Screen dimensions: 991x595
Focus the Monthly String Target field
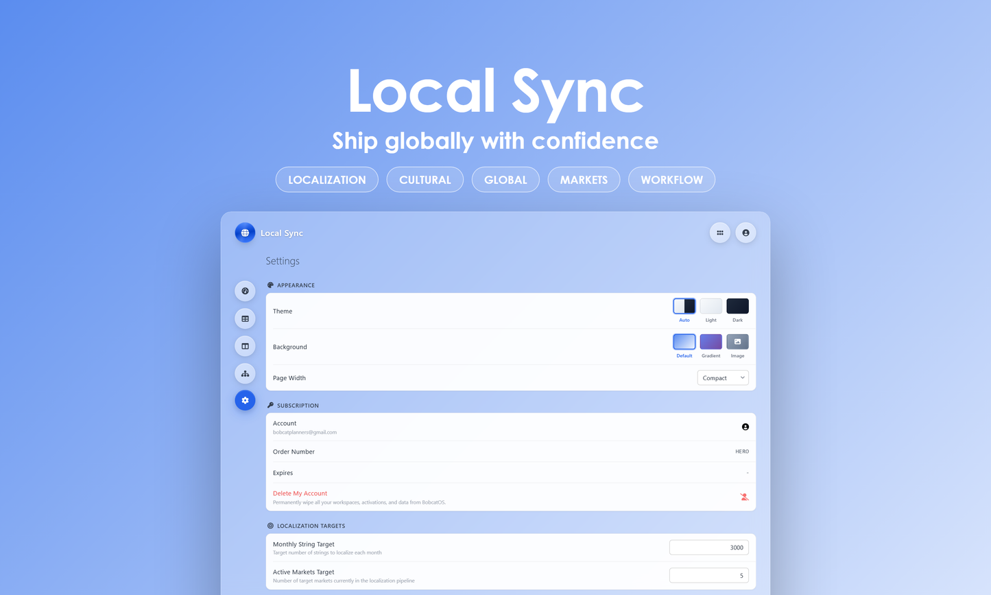tap(709, 548)
